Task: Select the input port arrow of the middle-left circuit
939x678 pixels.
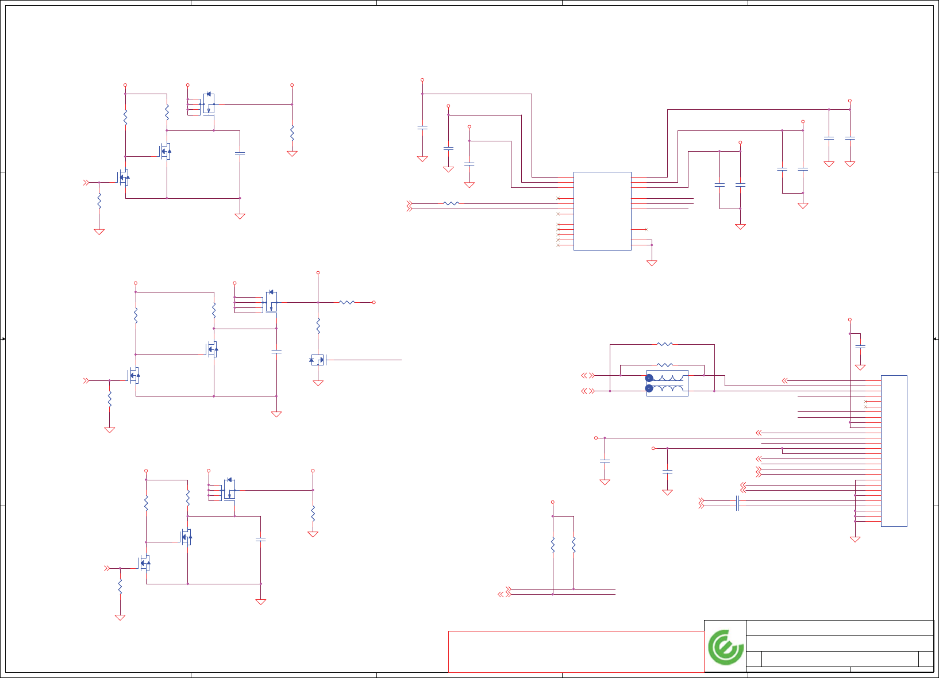Action: (x=86, y=380)
